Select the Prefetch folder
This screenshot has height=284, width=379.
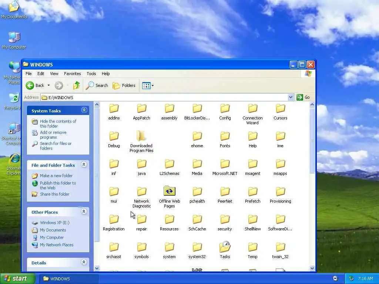(x=252, y=195)
